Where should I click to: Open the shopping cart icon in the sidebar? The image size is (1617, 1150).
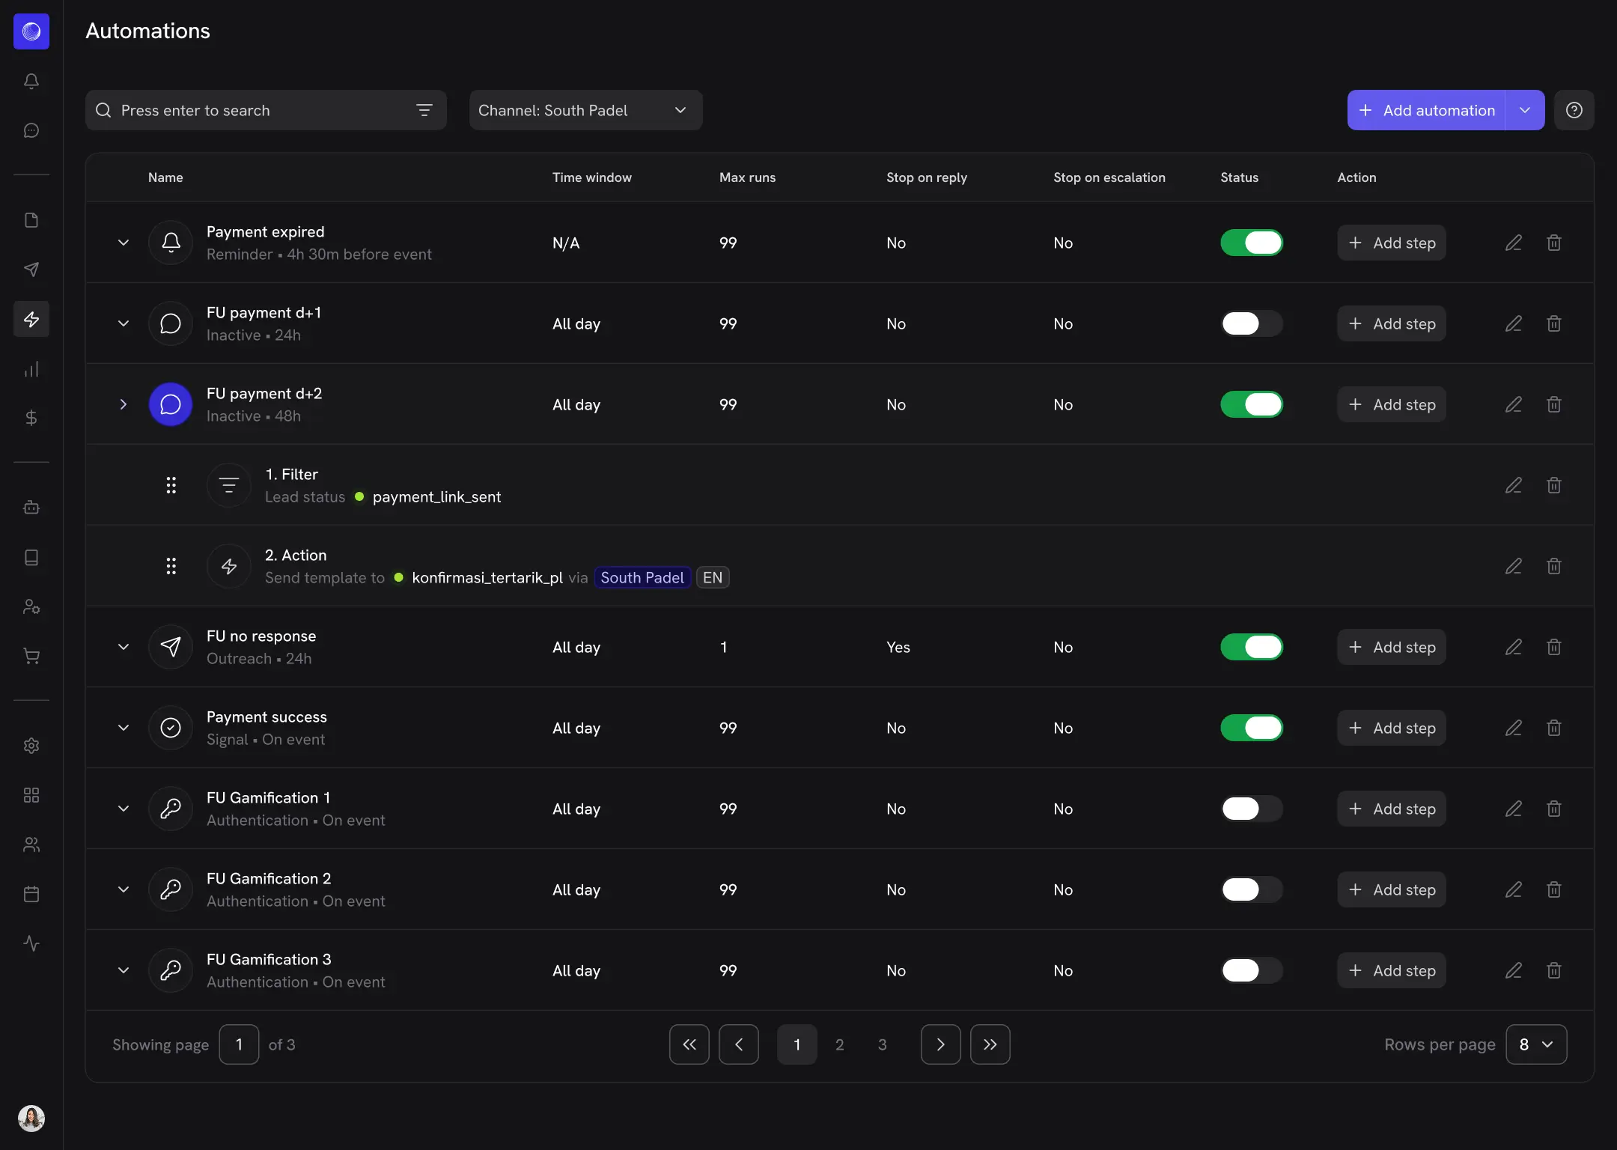(31, 656)
